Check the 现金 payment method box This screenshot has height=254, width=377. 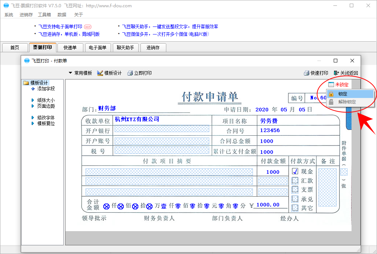[295, 171]
